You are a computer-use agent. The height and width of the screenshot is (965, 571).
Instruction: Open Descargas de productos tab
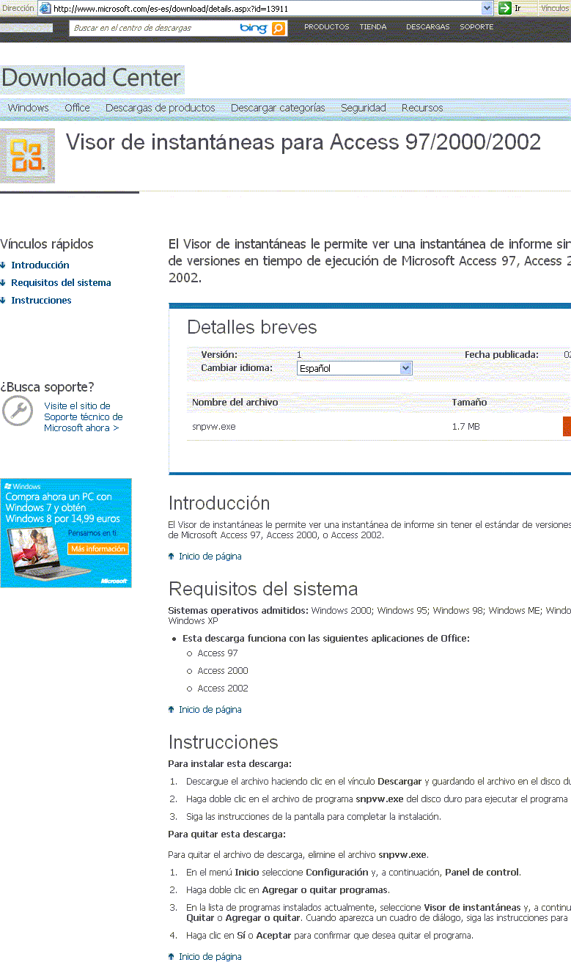point(161,108)
